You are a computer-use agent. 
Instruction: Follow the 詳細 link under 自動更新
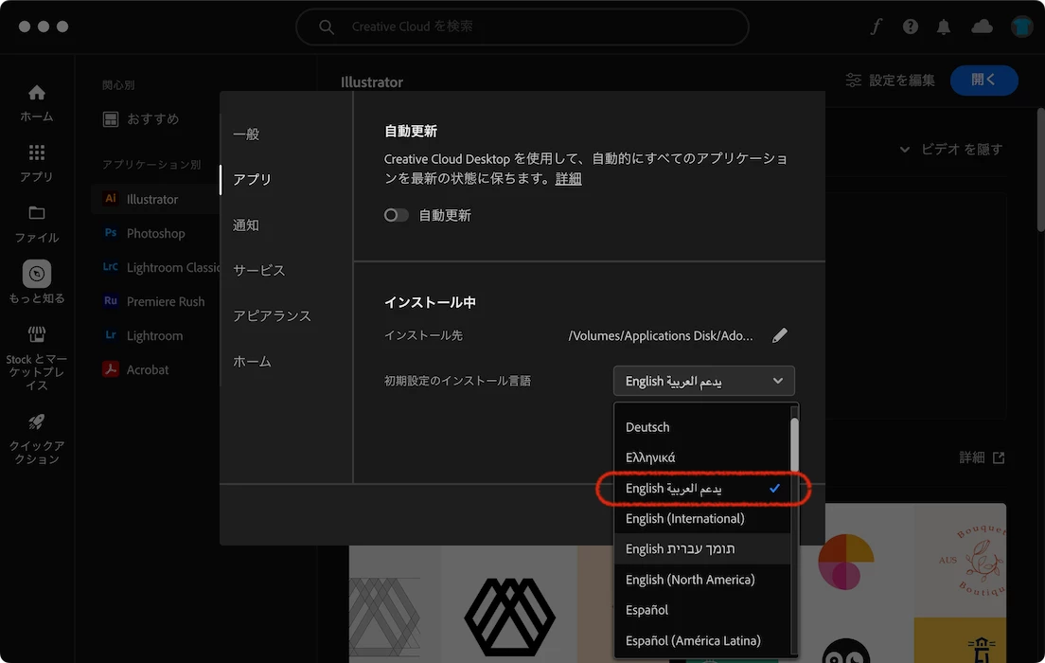569,179
